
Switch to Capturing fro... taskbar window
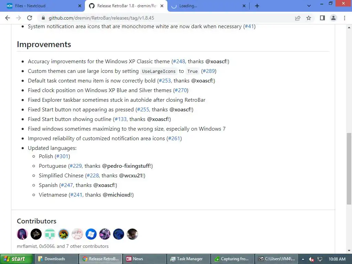click(233, 259)
